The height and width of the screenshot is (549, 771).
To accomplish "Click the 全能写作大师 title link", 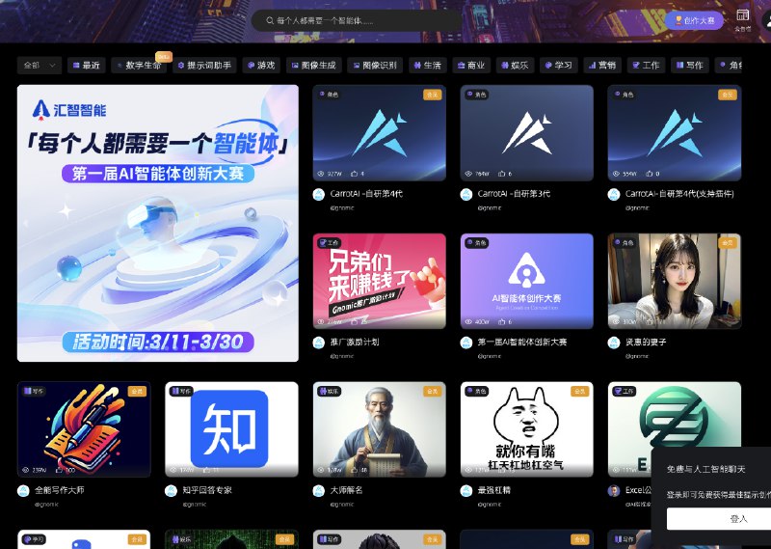I will click(60, 490).
